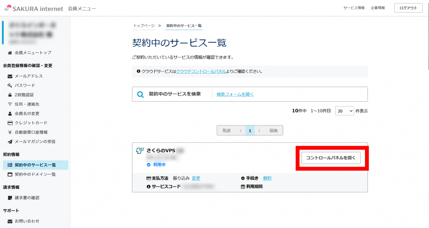Open パスワード settings in sidebar
Screen dimensions: 429x228
25,85
